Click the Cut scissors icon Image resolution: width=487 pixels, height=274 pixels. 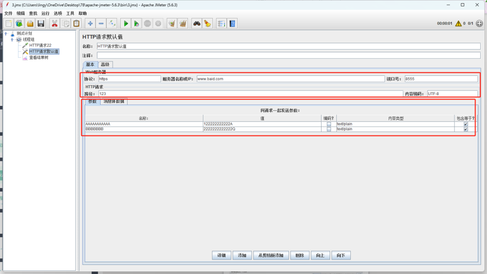tap(55, 23)
